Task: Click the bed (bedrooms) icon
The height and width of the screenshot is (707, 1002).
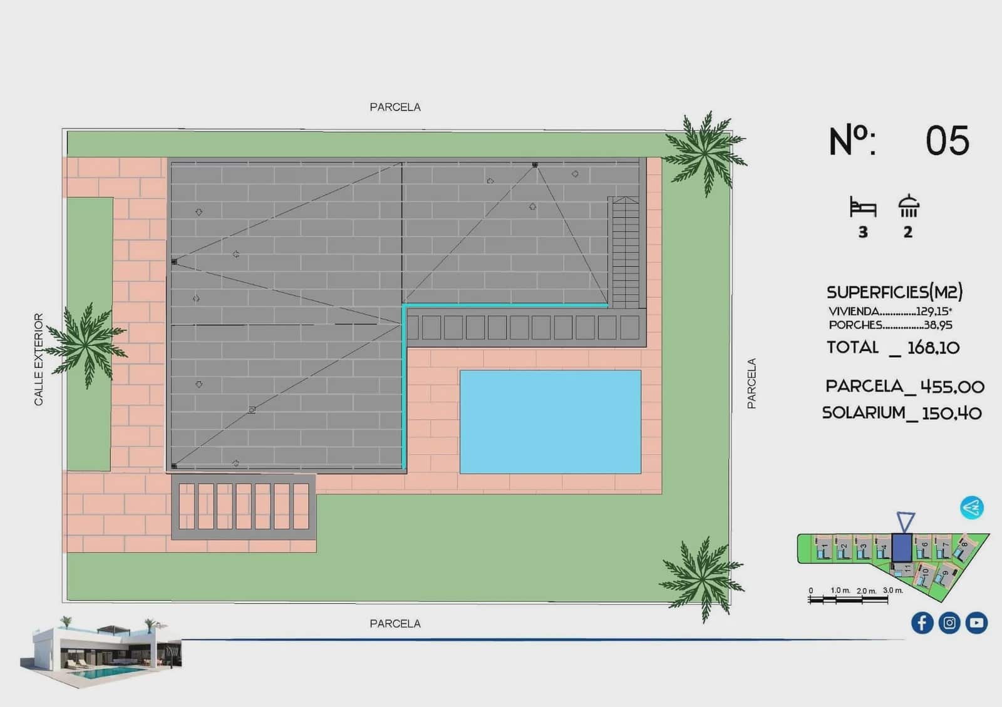Action: [862, 206]
